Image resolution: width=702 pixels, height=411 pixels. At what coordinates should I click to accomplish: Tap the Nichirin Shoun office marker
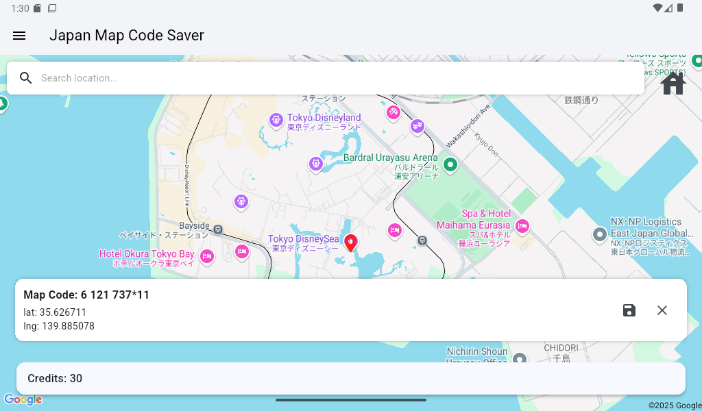[x=520, y=358]
